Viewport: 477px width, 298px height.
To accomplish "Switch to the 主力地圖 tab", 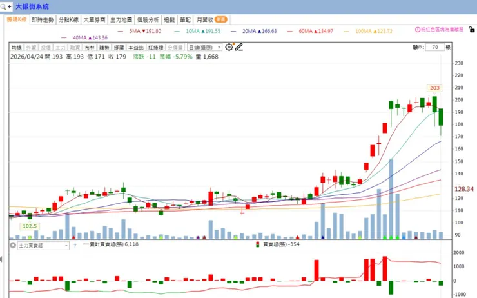I will (121, 20).
